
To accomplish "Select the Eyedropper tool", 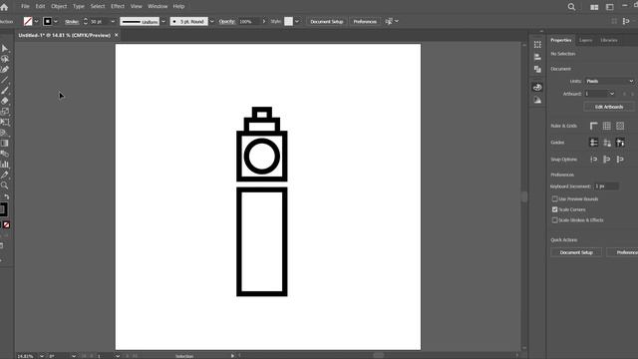I will [x=5, y=176].
